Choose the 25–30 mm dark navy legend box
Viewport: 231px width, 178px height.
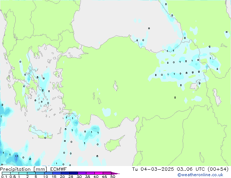(x=73, y=173)
